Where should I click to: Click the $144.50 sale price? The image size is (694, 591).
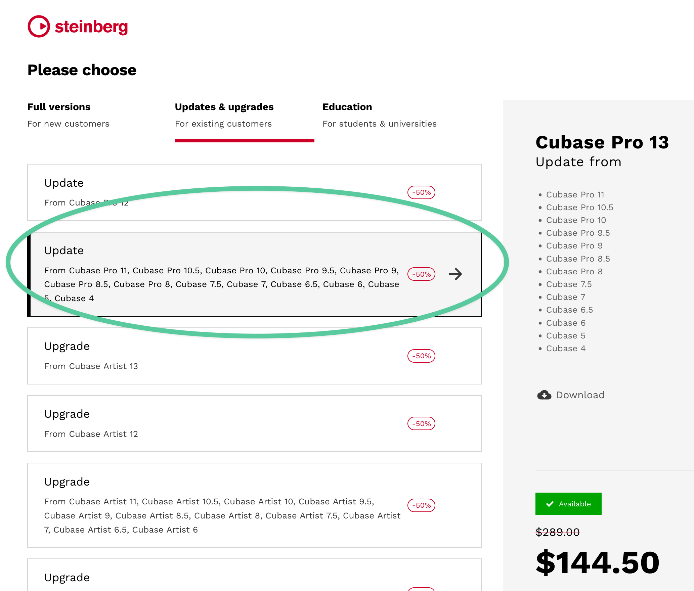click(598, 563)
